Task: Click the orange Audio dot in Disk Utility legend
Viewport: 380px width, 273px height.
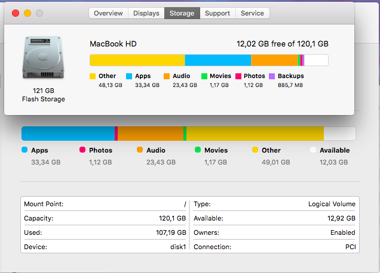Action: point(140,150)
